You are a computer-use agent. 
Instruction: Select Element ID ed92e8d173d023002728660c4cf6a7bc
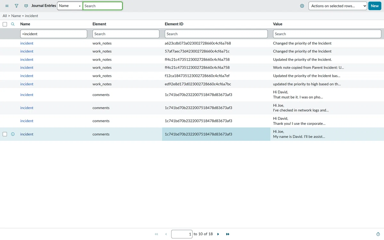[198, 84]
